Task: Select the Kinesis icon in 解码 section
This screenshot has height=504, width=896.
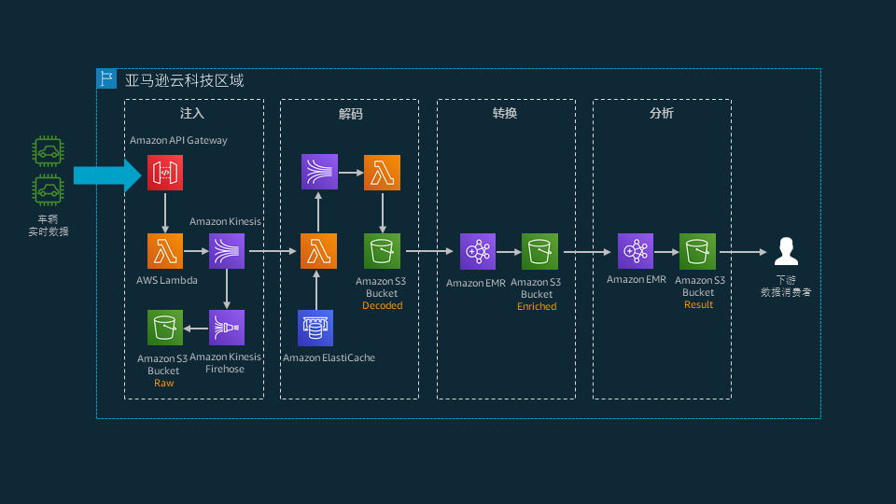Action: (319, 173)
